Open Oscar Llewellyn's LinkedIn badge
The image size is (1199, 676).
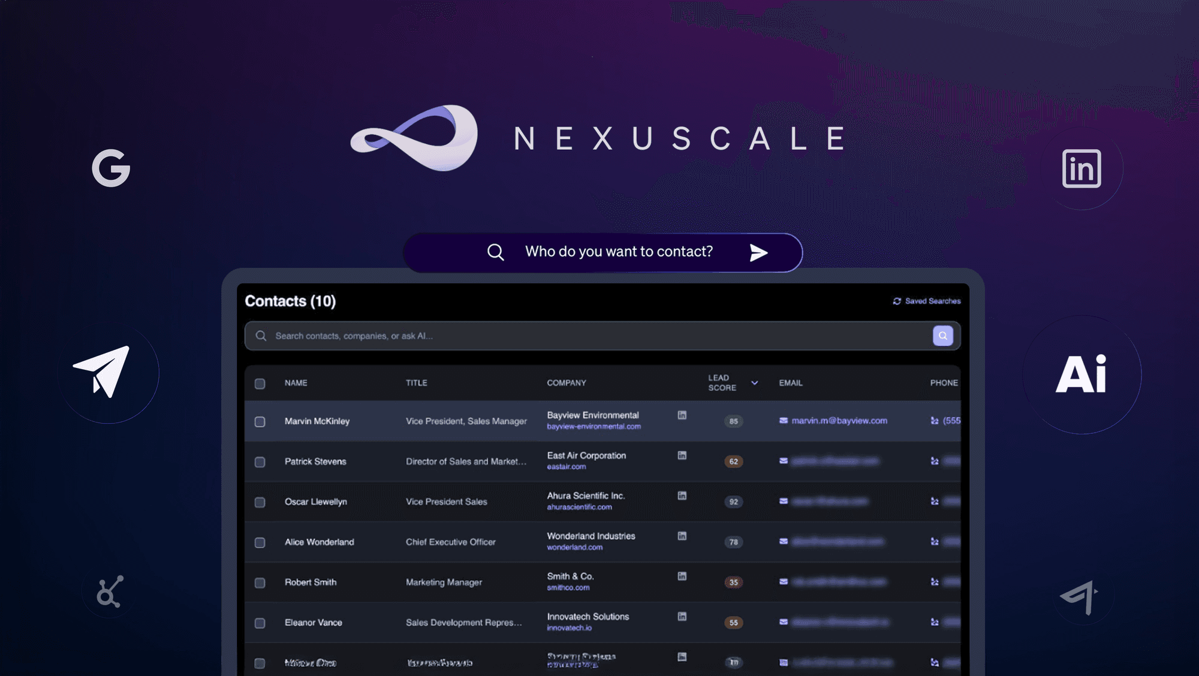click(682, 495)
